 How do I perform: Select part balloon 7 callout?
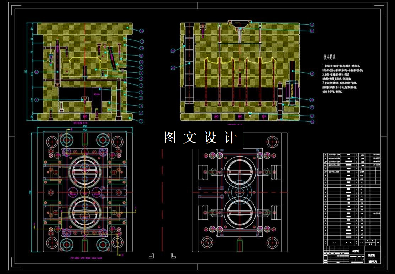click(142, 86)
